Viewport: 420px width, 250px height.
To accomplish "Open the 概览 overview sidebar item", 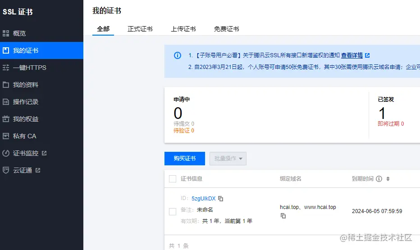I will (x=41, y=33).
